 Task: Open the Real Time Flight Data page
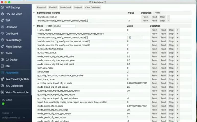17,79
